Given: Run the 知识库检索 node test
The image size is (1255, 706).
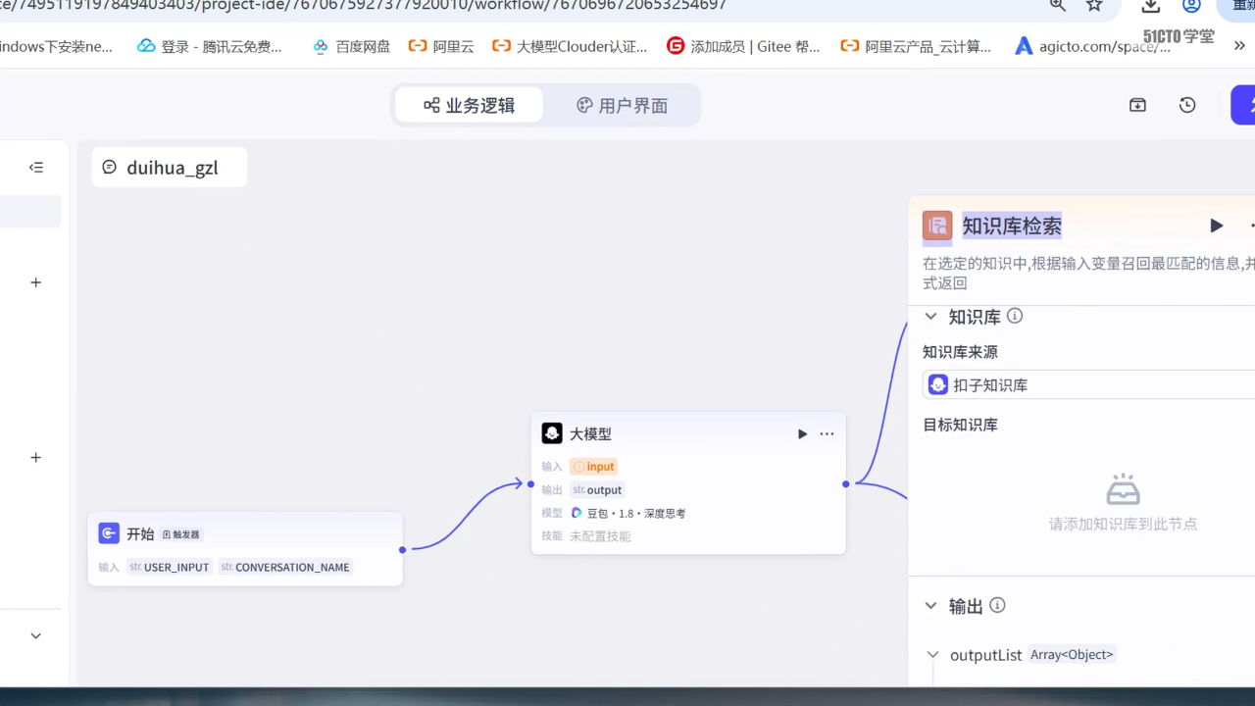Looking at the screenshot, I should point(1216,226).
